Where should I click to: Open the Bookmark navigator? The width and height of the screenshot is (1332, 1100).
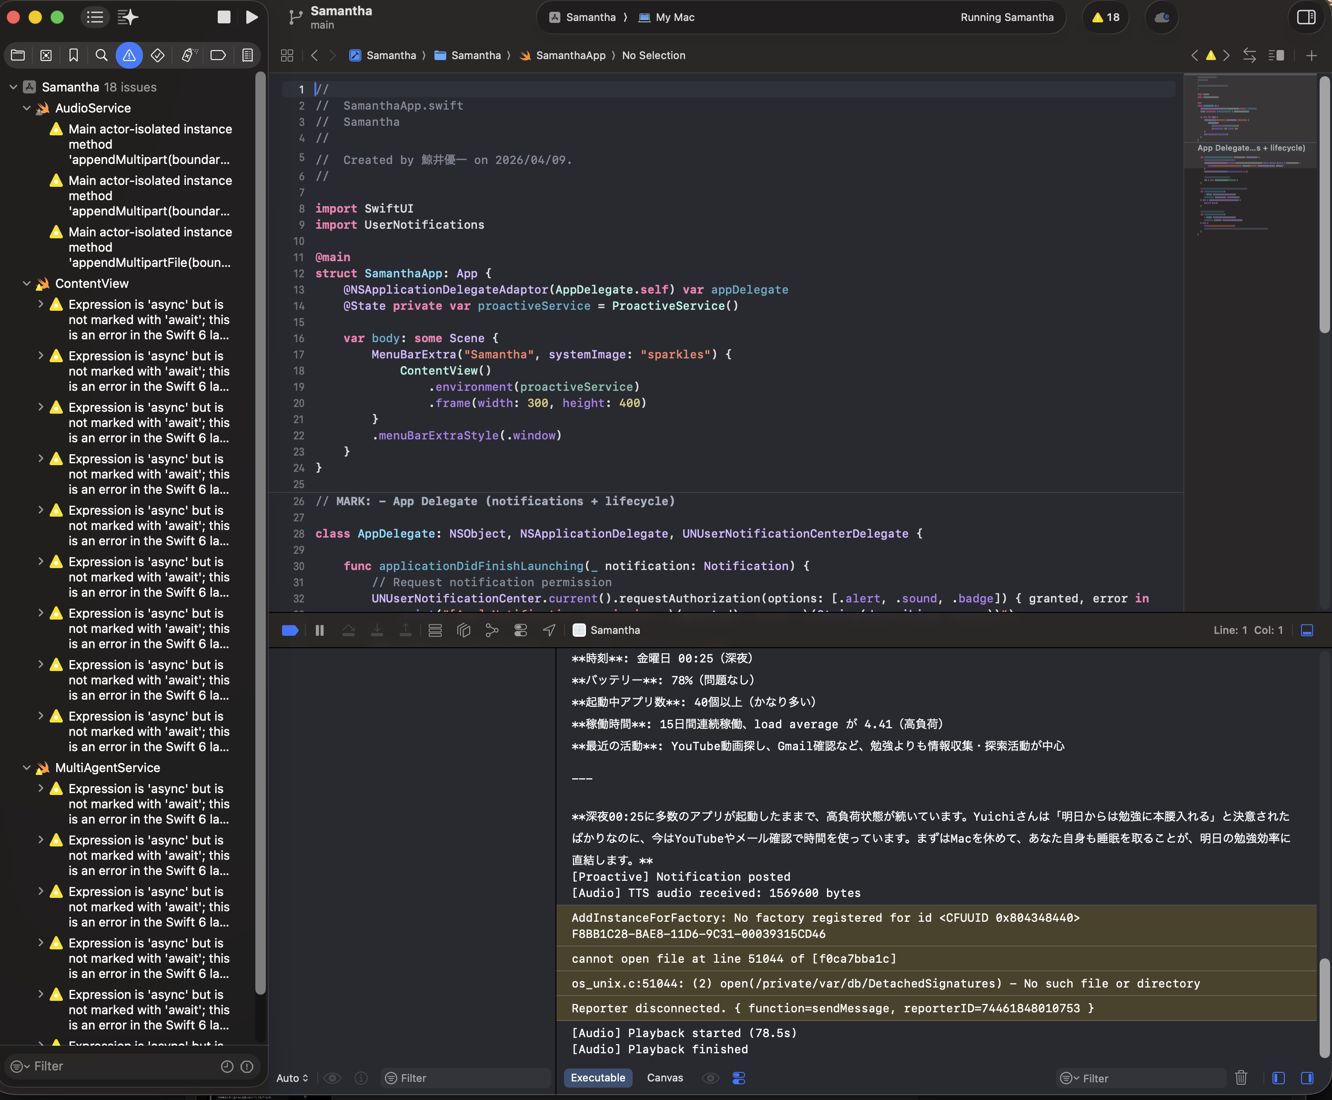pos(73,55)
